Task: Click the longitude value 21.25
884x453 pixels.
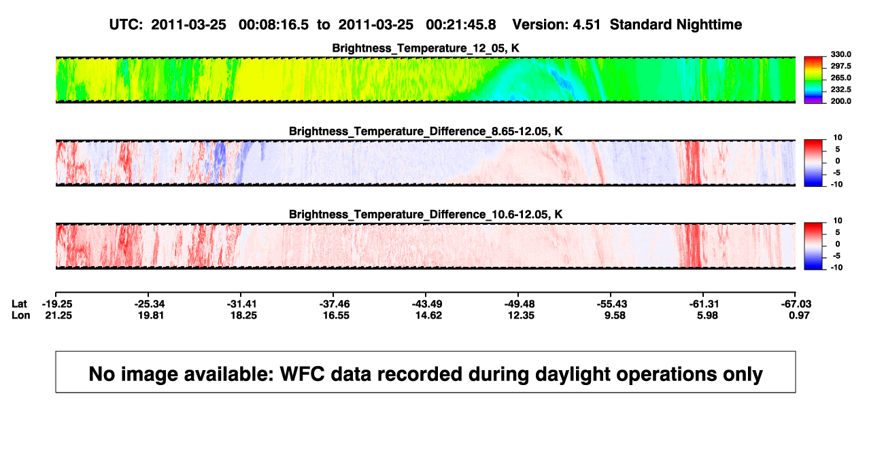Action: pos(58,315)
